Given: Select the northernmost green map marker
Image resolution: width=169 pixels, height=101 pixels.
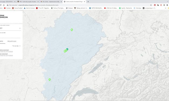Looking at the screenshot, I should click(72, 30).
